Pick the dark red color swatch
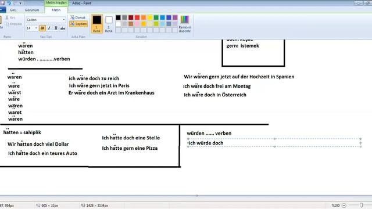372x209 pixels. pyautogui.click(x=131, y=17)
